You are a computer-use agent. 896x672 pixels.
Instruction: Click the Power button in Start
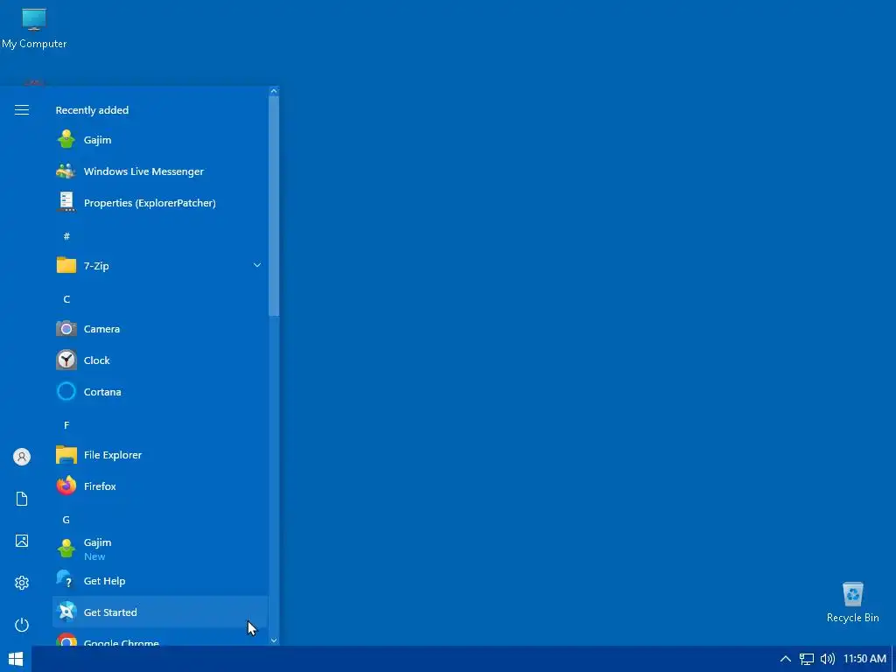(22, 625)
